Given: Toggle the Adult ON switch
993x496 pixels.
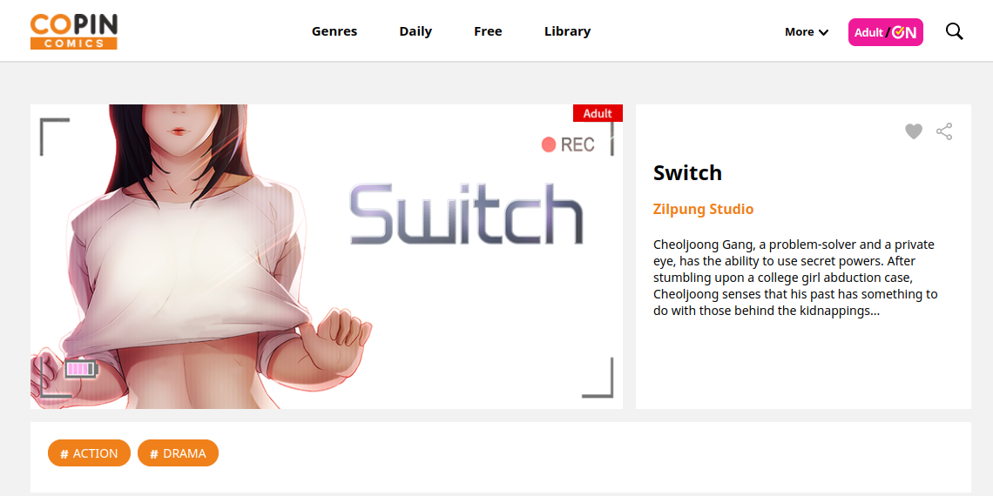Looking at the screenshot, I should (885, 32).
